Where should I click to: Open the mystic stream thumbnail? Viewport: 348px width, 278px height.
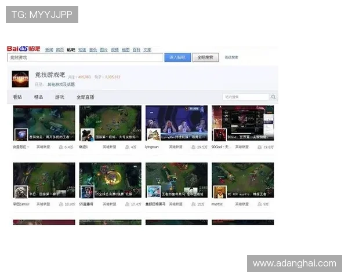pos(243,180)
